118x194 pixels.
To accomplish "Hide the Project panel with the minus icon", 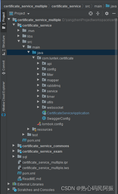I will pyautogui.click(x=114, y=13).
